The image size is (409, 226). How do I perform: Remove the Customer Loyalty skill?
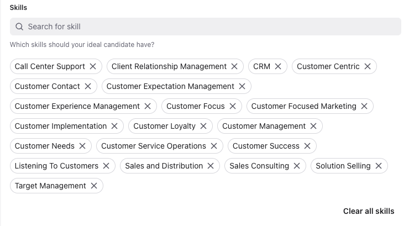coord(203,126)
